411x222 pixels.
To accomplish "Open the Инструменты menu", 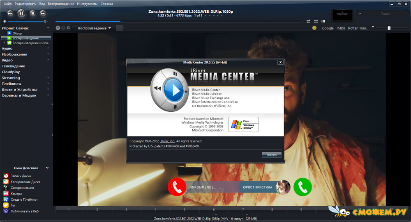I will pos(87,4).
